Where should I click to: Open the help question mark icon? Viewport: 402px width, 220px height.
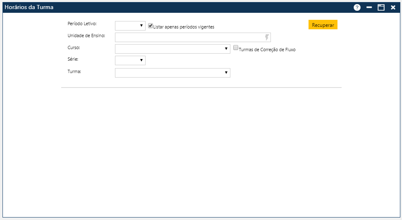[357, 7]
